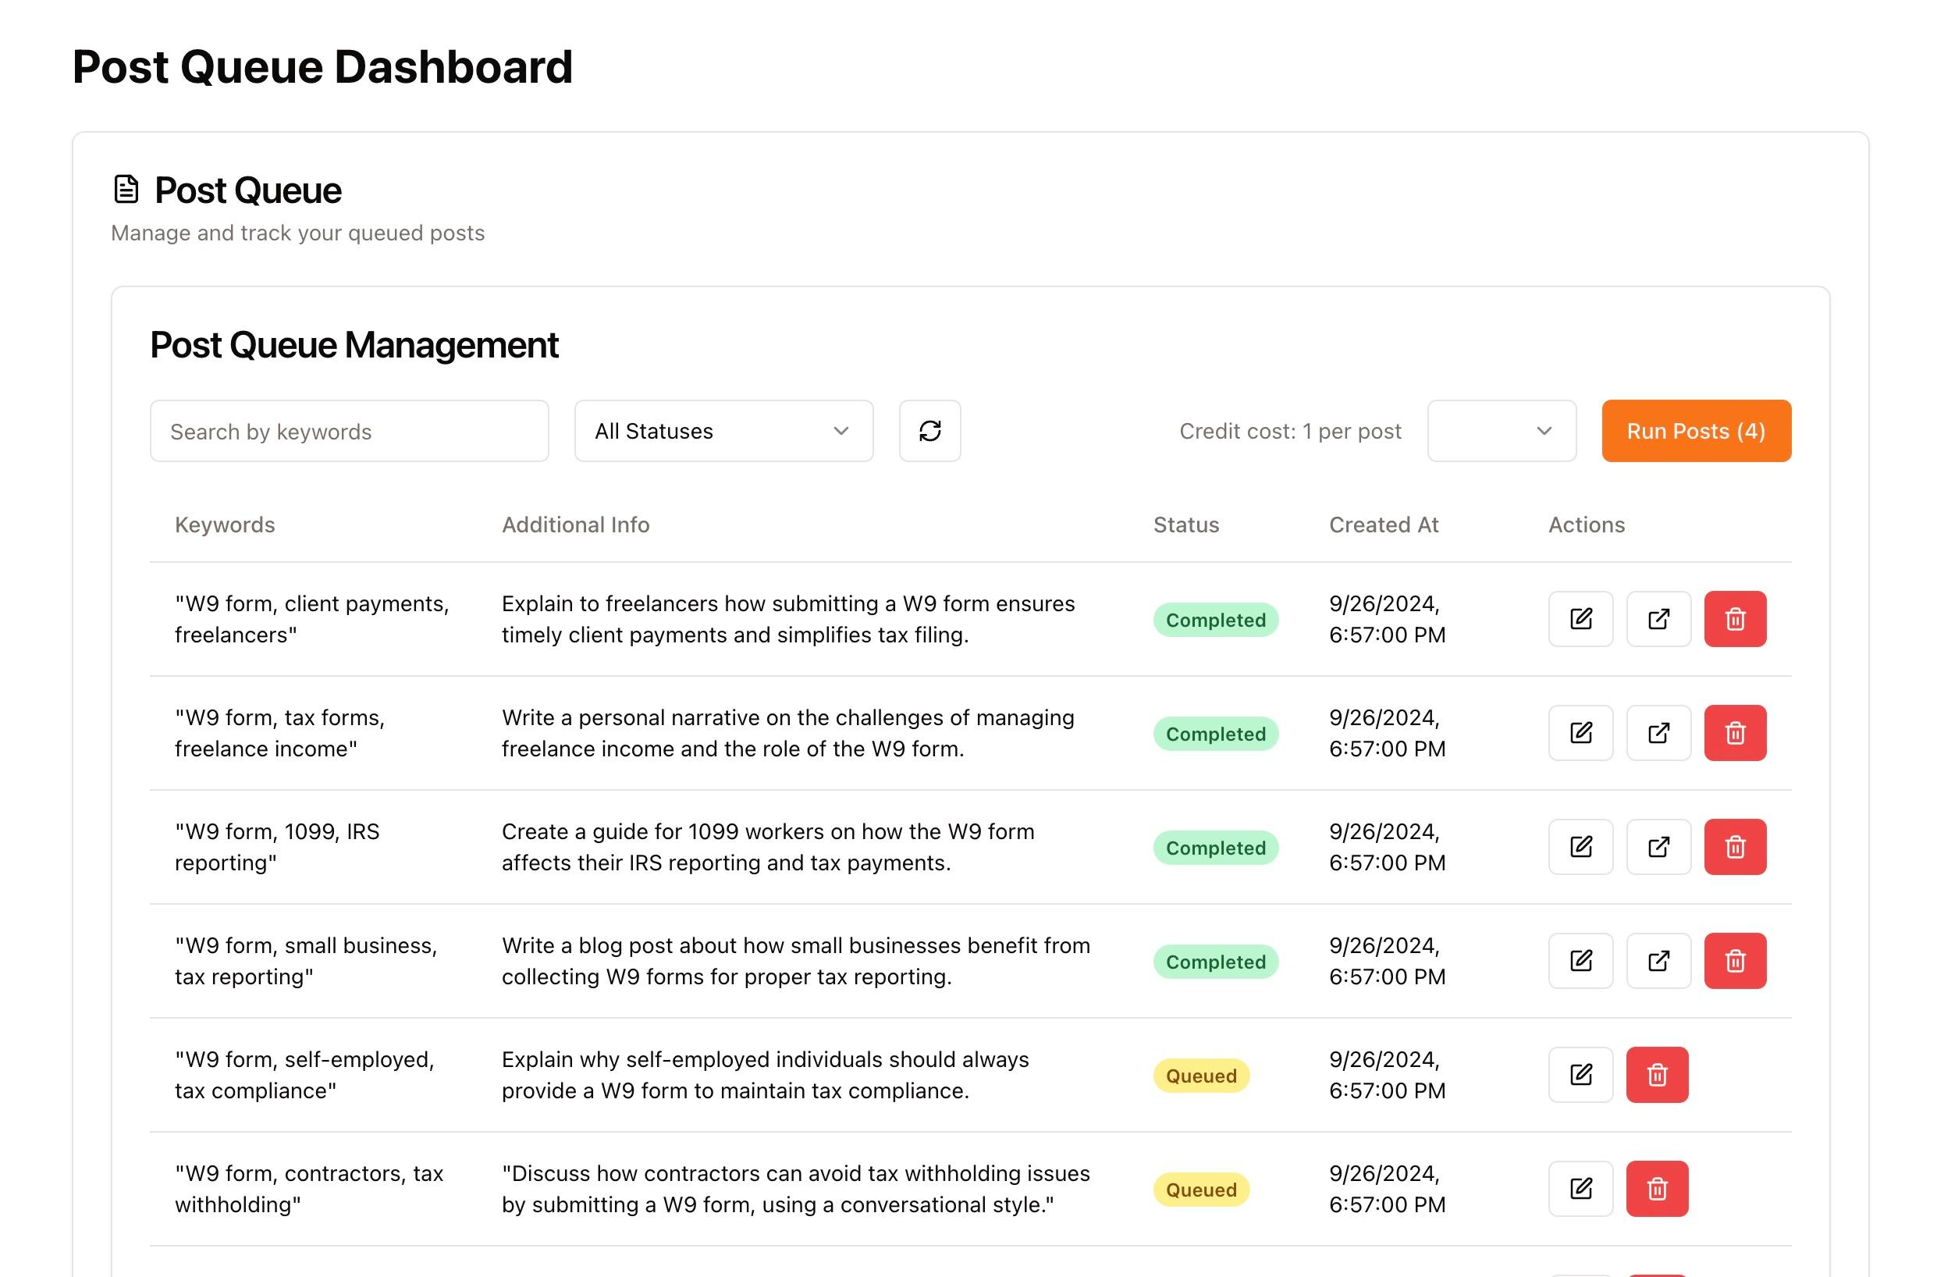Click the Post Queue Management section header
Image resolution: width=1937 pixels, height=1277 pixels.
[x=354, y=342]
